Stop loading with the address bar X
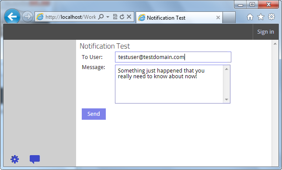The image size is (282, 170). pyautogui.click(x=129, y=17)
